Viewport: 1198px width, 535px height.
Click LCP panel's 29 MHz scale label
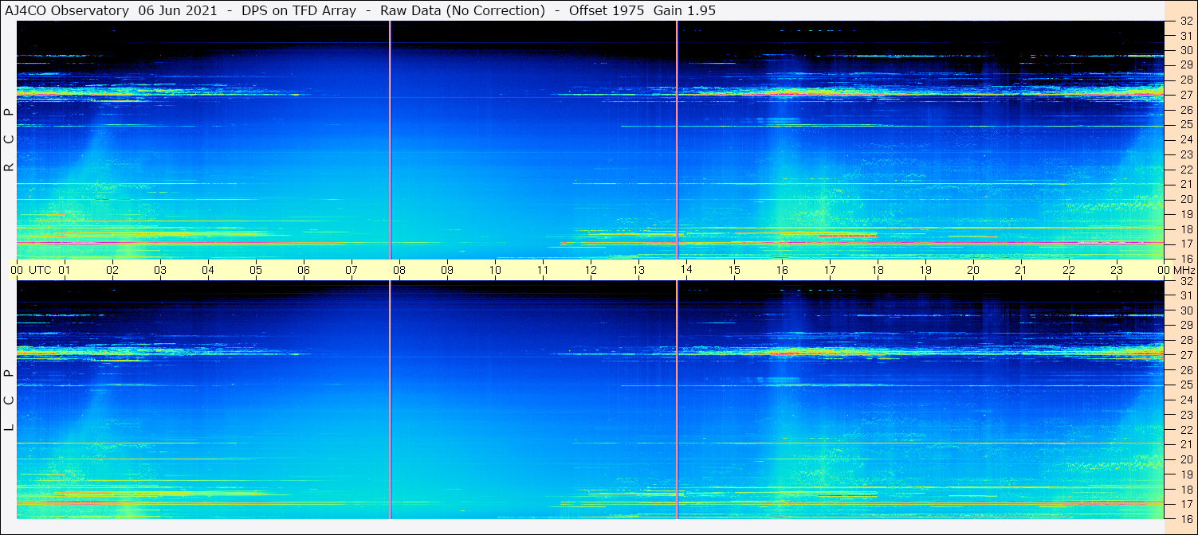point(1186,325)
